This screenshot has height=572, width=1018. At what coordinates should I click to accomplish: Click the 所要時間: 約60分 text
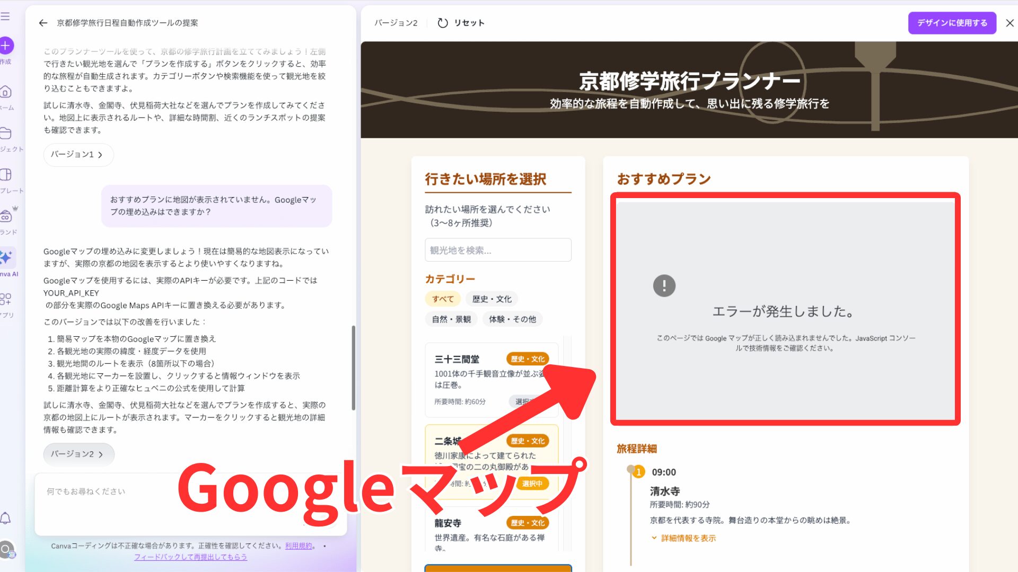pos(460,402)
